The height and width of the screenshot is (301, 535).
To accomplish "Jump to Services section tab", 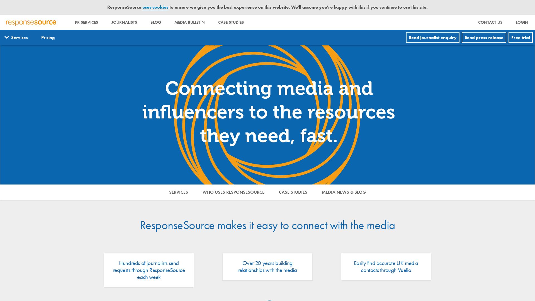I will point(178,192).
